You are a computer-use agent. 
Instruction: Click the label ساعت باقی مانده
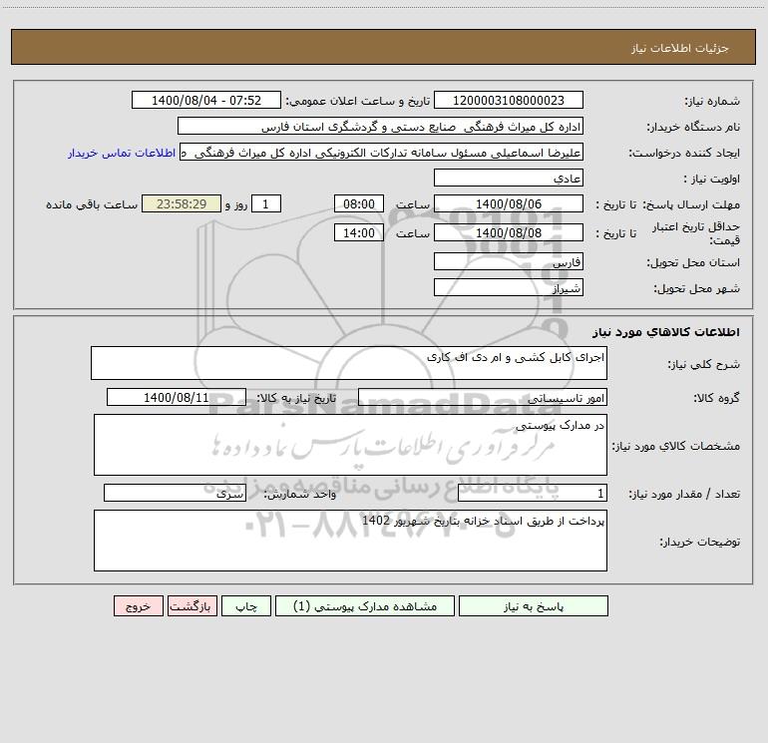pyautogui.click(x=92, y=204)
